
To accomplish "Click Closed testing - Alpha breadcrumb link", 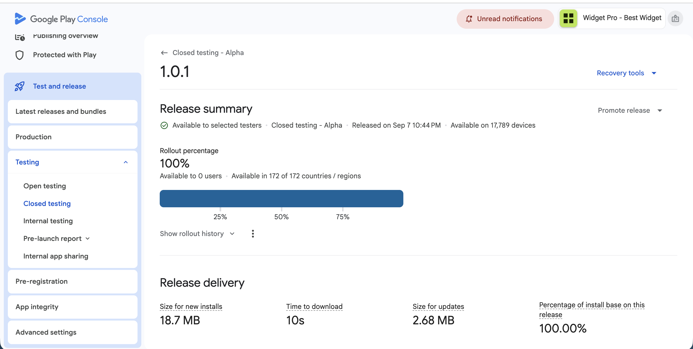I will point(208,53).
